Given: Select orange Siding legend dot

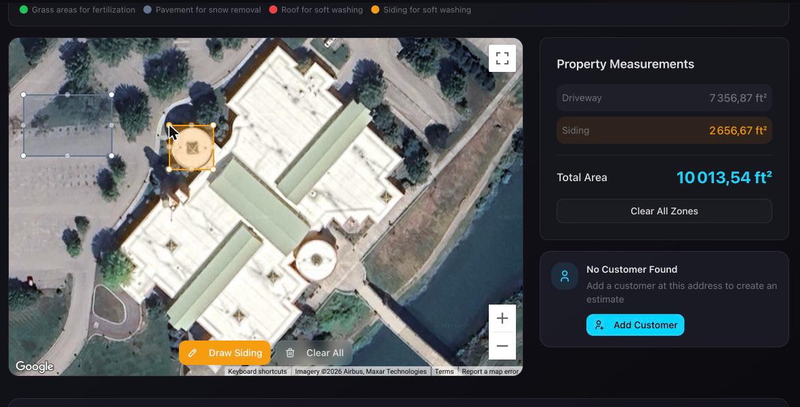Looking at the screenshot, I should click(x=375, y=9).
